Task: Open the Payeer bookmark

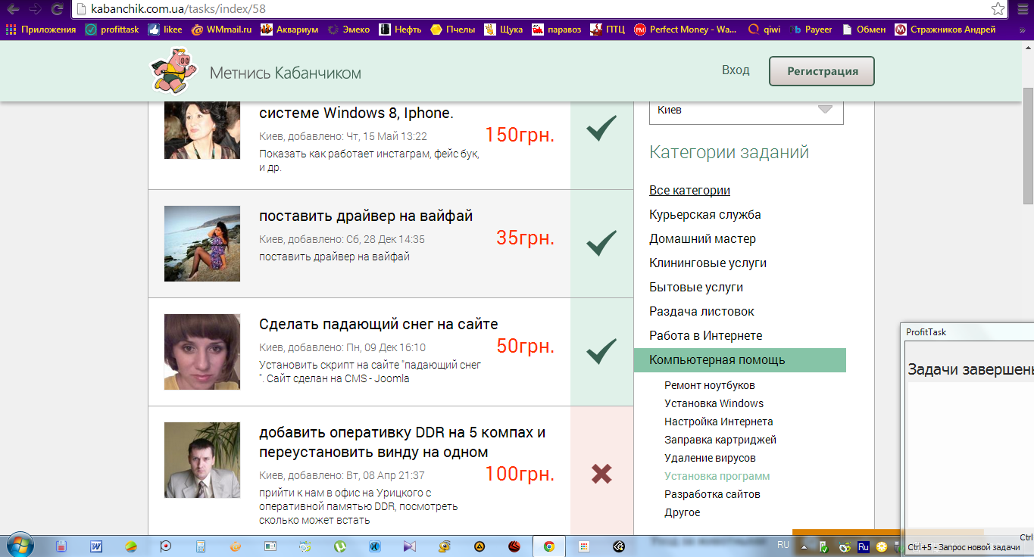Action: point(811,30)
